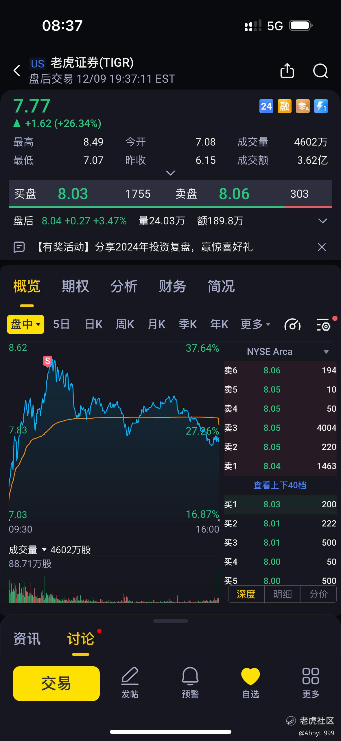The width and height of the screenshot is (341, 741).
Task: Tap the 买盘 8.03 bid price
Action: tap(73, 194)
